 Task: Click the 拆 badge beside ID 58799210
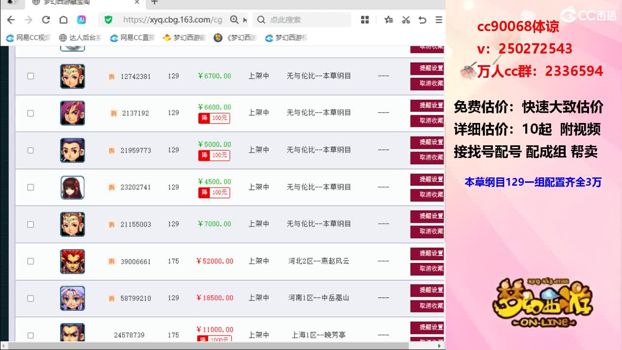[x=112, y=298]
